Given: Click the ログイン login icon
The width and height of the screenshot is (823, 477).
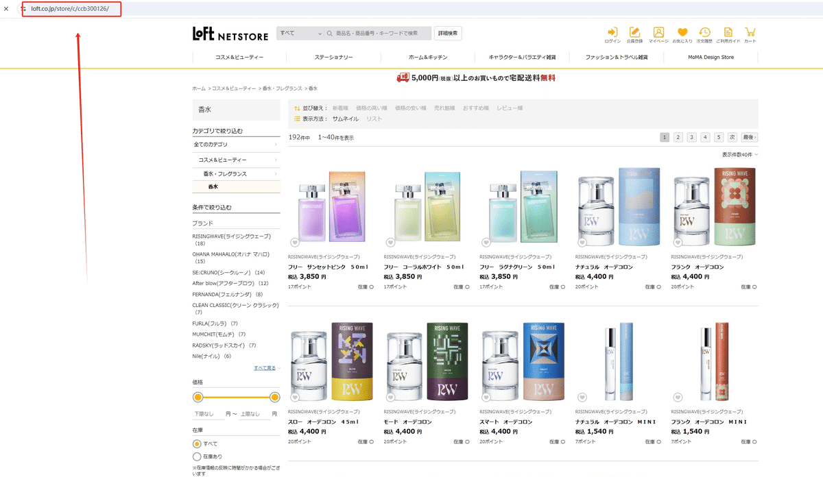Looking at the screenshot, I should point(612,32).
